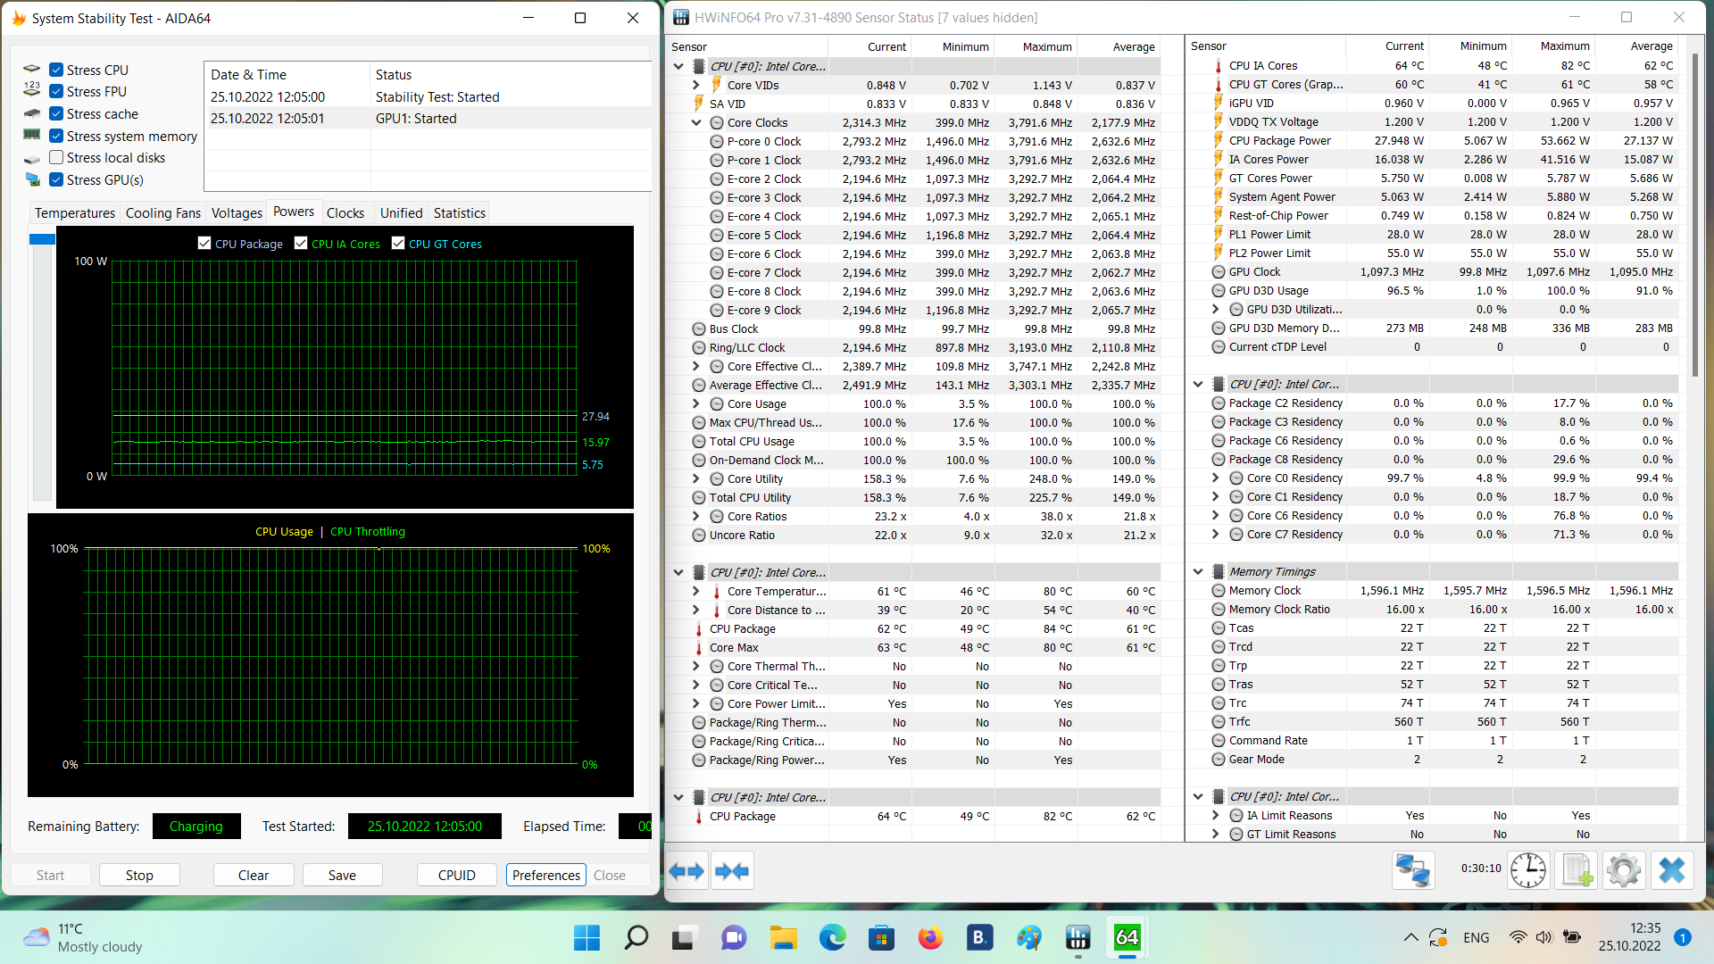
Task: Click the expand columns arrows icon in HWiNFO
Action: pos(686,871)
